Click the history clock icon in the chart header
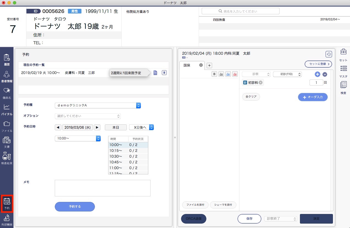 click(x=329, y=54)
